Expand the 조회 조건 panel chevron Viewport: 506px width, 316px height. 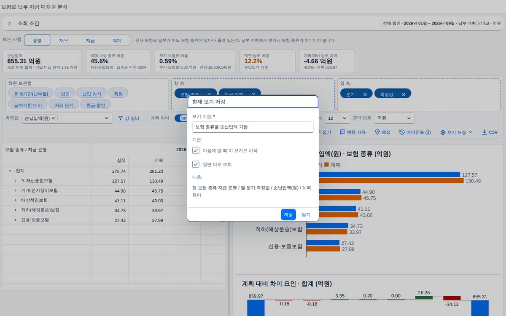click(x=9, y=24)
